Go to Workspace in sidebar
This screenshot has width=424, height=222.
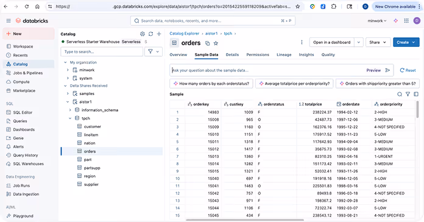pos(23,46)
